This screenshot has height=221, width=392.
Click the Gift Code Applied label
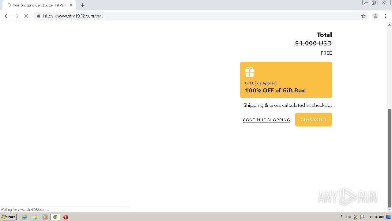(x=261, y=83)
